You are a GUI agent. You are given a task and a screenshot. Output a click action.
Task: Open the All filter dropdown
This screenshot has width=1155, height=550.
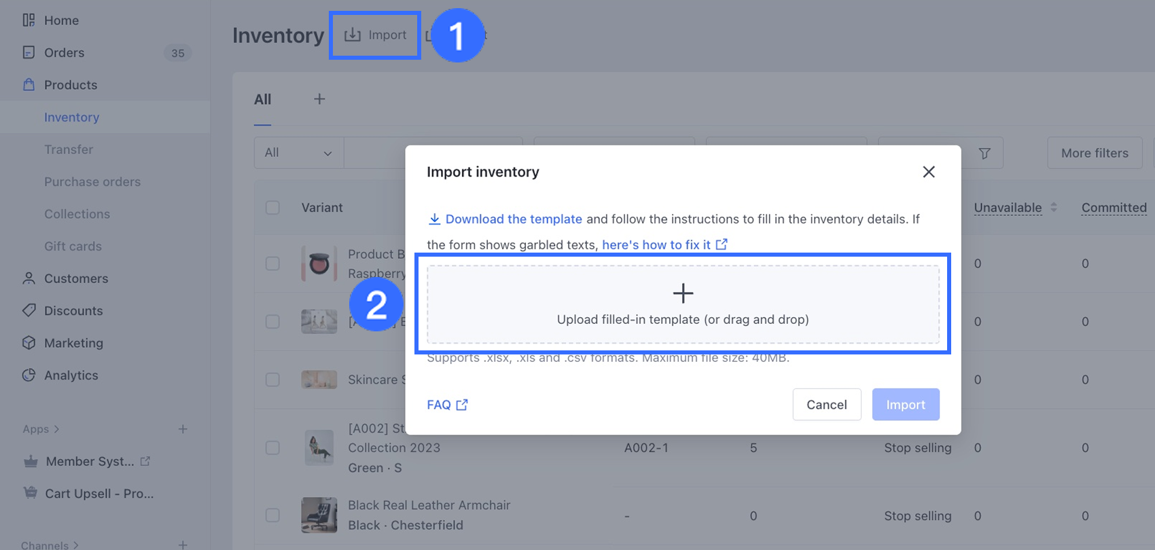[299, 153]
